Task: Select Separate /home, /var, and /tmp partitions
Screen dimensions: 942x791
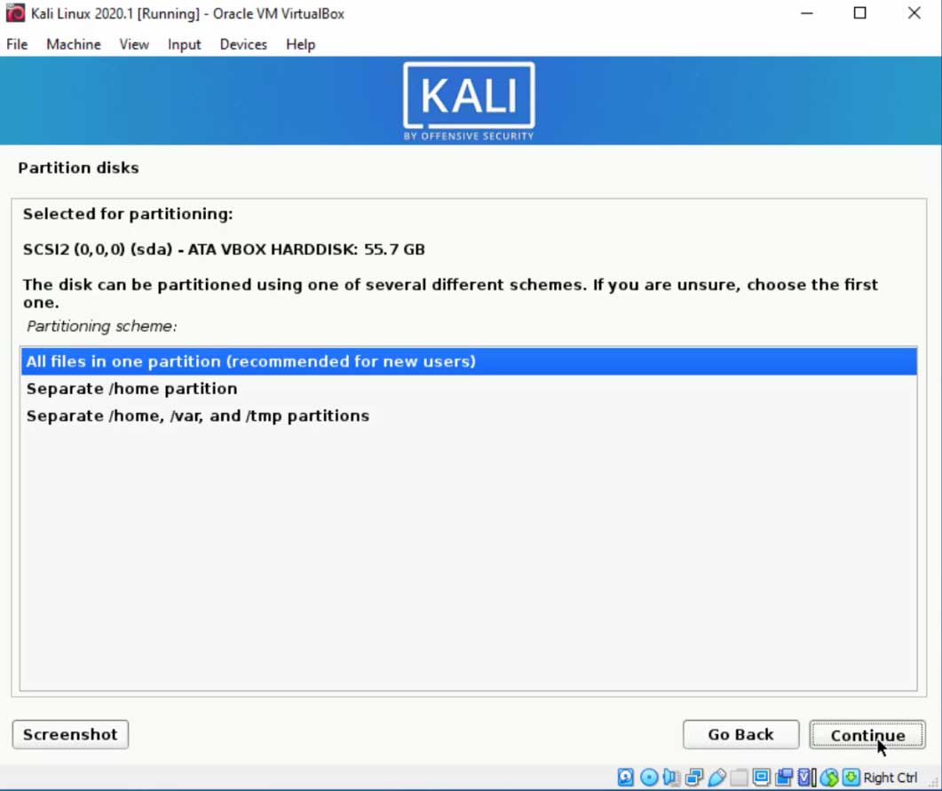Action: (469, 415)
